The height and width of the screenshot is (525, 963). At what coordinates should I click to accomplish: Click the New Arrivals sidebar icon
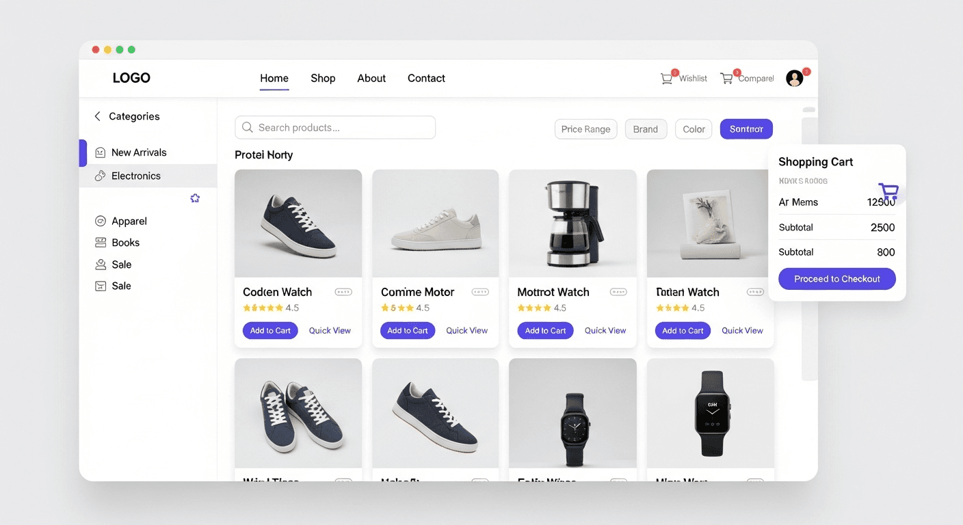(101, 152)
